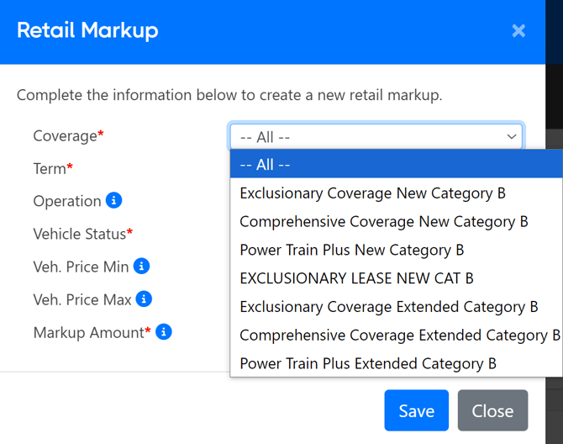
Task: Show info for Veh. Price Min
Action: pos(142,266)
